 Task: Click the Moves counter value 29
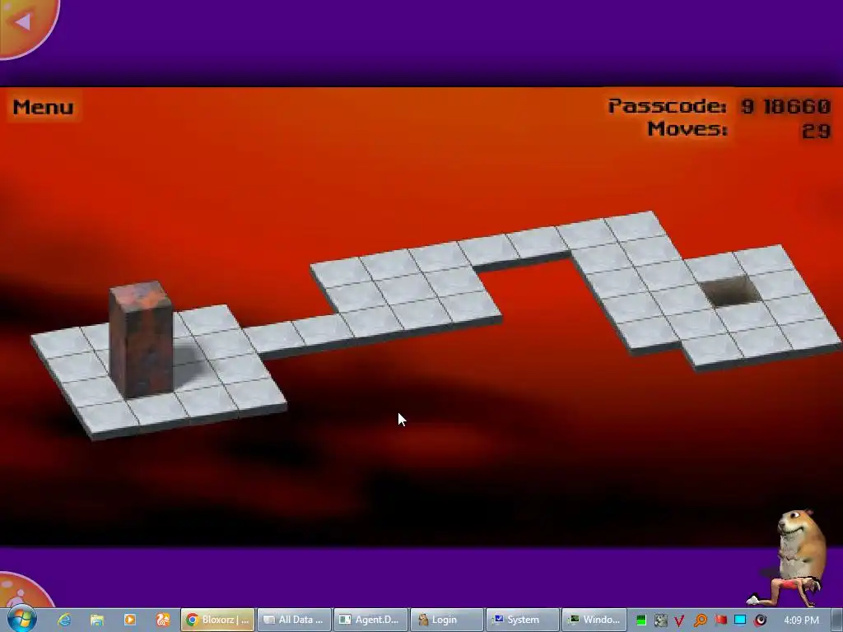pyautogui.click(x=816, y=131)
